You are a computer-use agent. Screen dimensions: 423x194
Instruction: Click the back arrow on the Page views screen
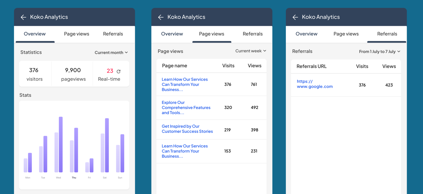[x=161, y=17]
